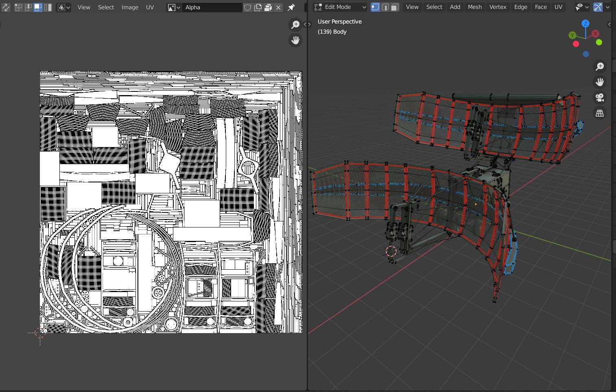
Task: Open the Mesh menu
Action: (474, 7)
